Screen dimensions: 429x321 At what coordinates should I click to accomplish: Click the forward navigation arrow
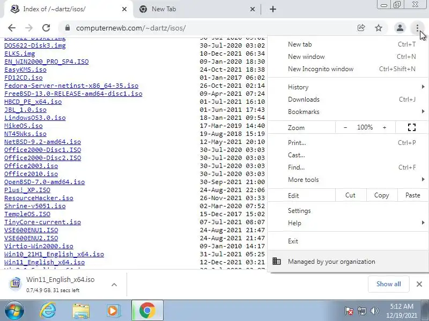29,28
